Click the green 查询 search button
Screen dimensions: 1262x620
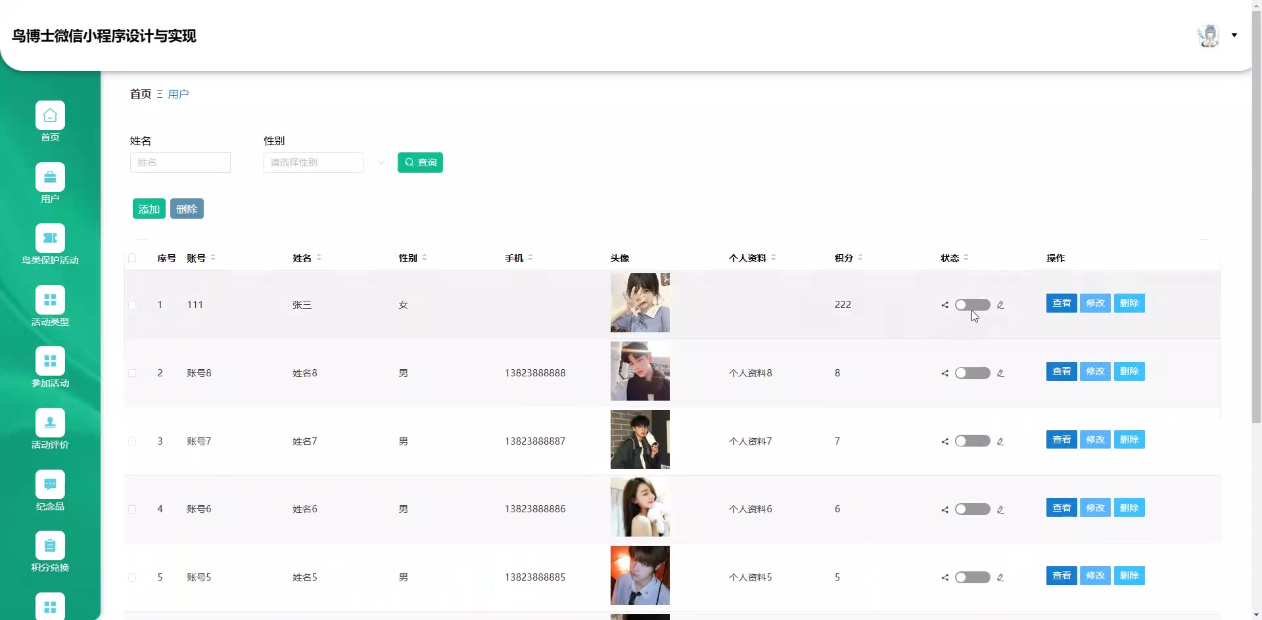click(x=420, y=163)
